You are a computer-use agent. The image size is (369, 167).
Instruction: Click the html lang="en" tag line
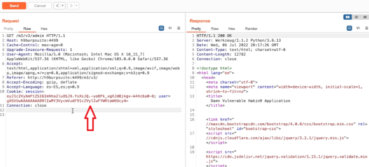215,73
